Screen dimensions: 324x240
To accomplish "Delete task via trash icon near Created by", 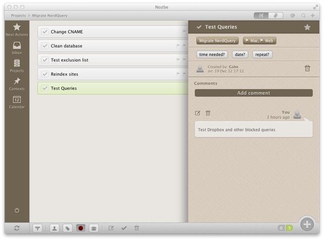I will click(x=307, y=68).
